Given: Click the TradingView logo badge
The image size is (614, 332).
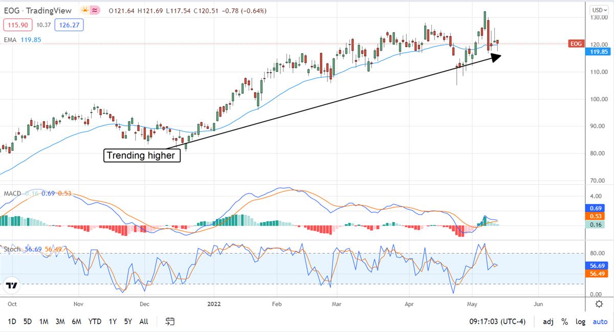Looking at the screenshot, I should (x=12, y=285).
